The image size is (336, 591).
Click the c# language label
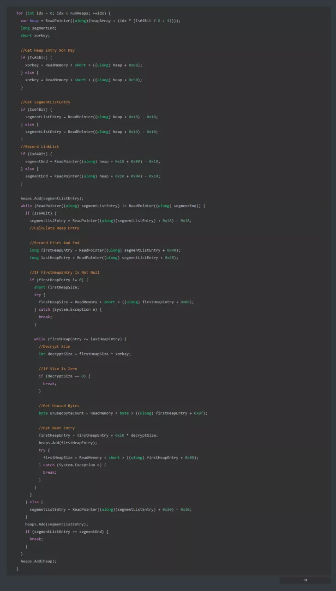click(x=305, y=580)
